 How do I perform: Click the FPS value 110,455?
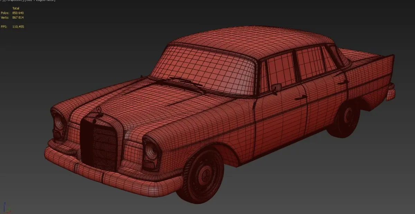[18, 27]
